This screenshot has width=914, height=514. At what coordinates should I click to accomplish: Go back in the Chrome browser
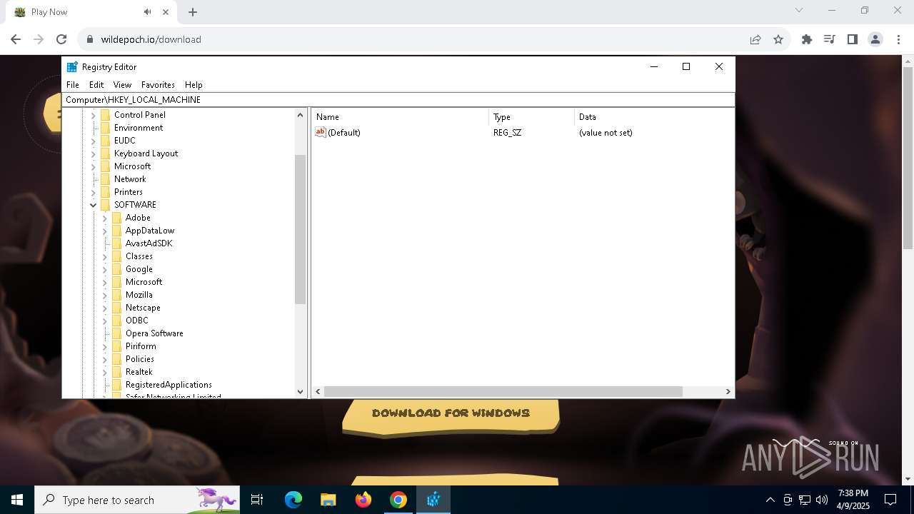[x=16, y=39]
